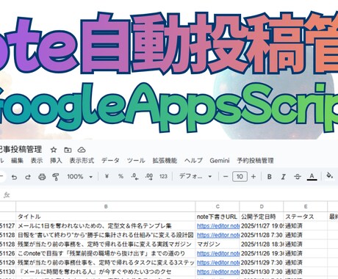
Task: Select column B header
Action: (x=106, y=206)
